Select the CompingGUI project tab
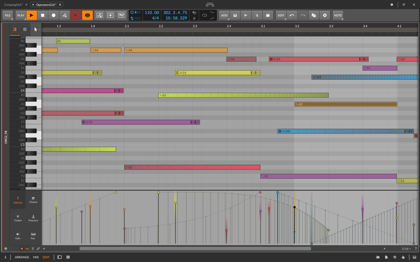Viewport: 420px width, 262px height. point(13,4)
